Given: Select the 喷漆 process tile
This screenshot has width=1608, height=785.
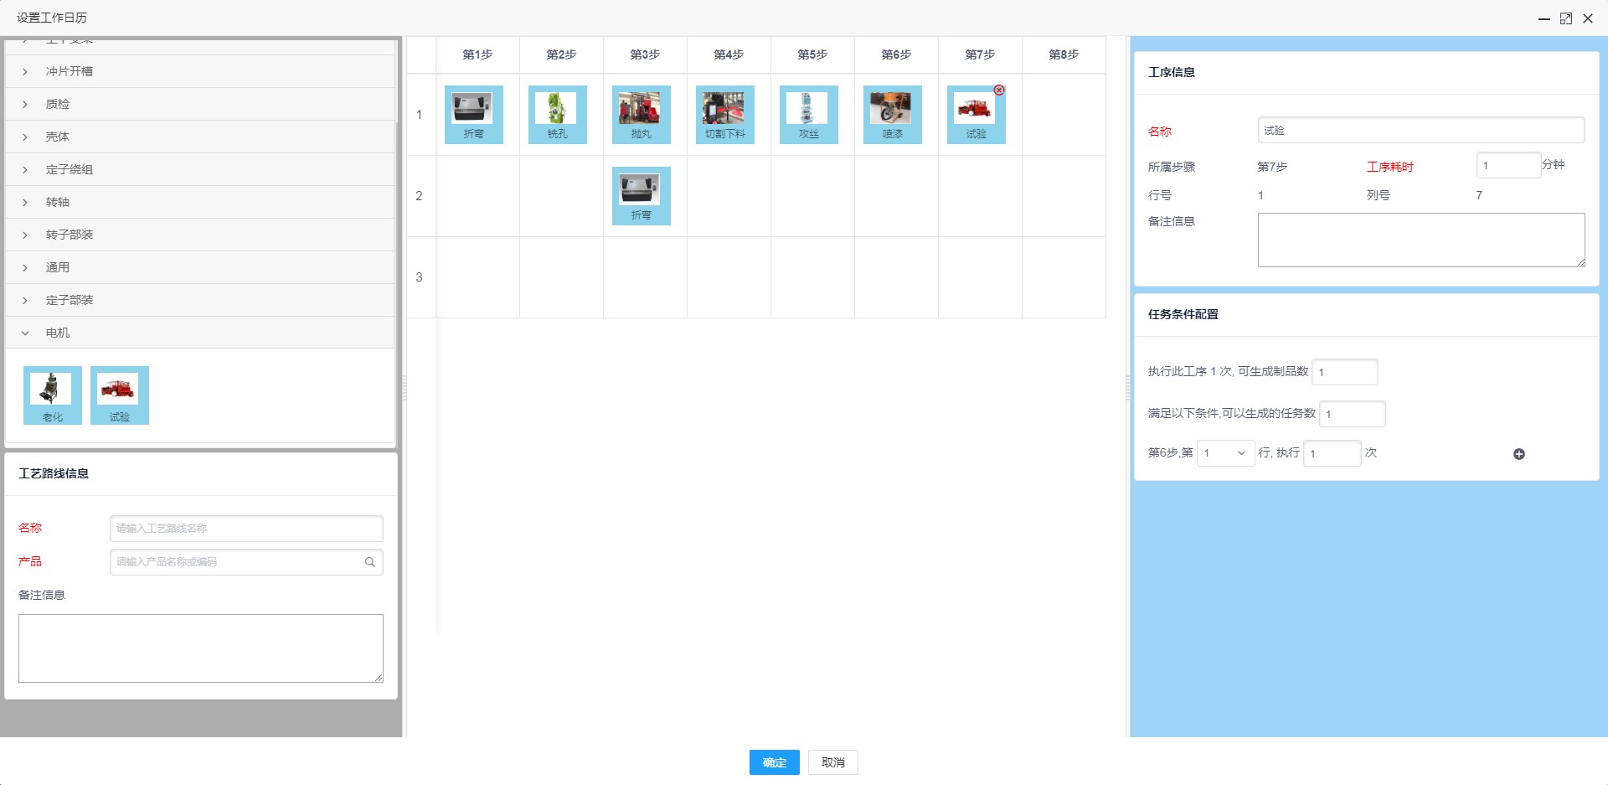Looking at the screenshot, I should (x=892, y=115).
